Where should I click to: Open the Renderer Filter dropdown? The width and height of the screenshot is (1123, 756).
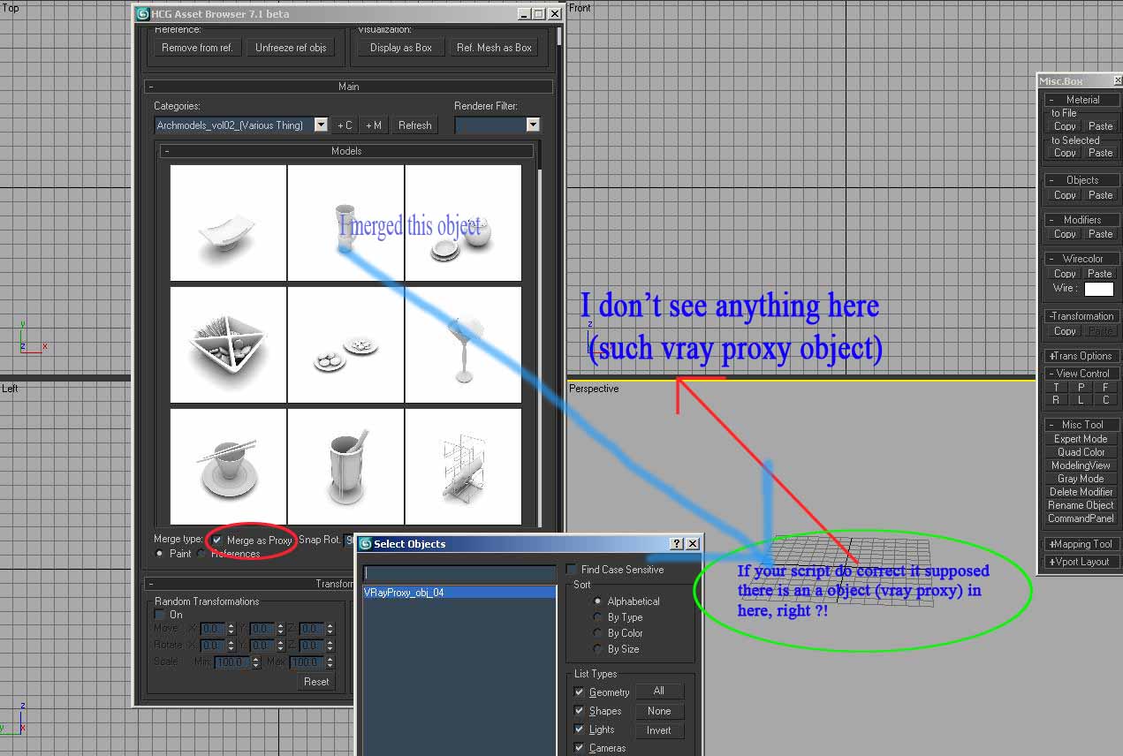pos(533,125)
